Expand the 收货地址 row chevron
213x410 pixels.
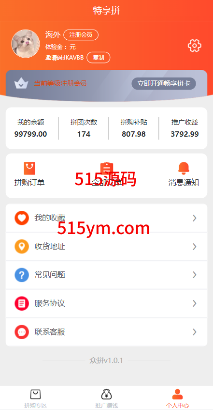(x=195, y=247)
